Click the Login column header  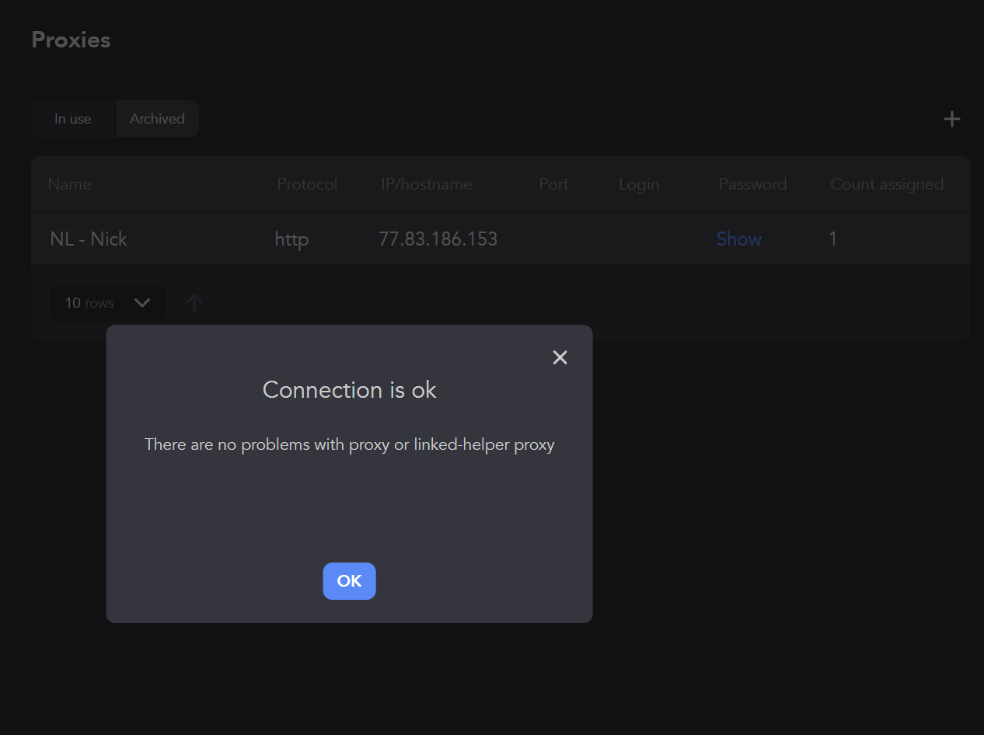638,184
